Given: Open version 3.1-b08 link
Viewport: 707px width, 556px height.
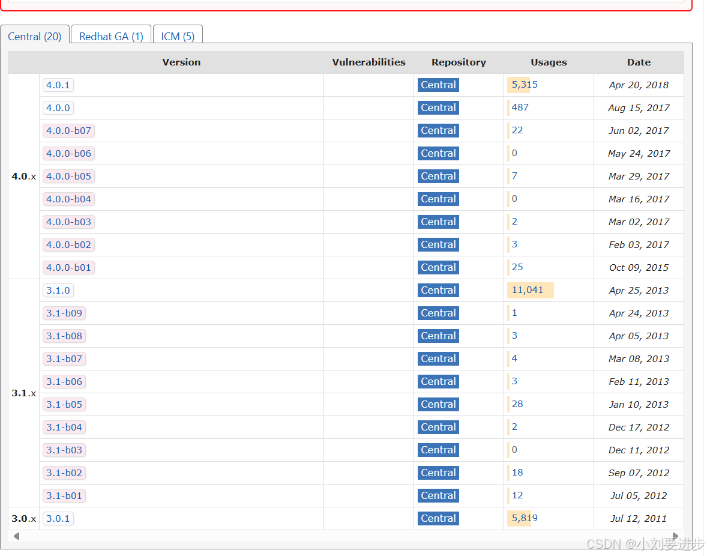Looking at the screenshot, I should point(64,336).
